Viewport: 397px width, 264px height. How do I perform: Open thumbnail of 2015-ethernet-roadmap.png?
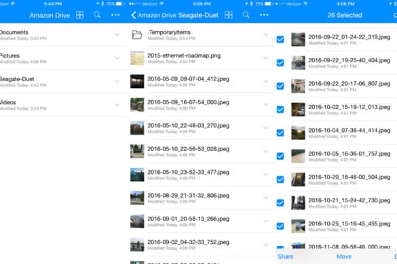point(137,58)
